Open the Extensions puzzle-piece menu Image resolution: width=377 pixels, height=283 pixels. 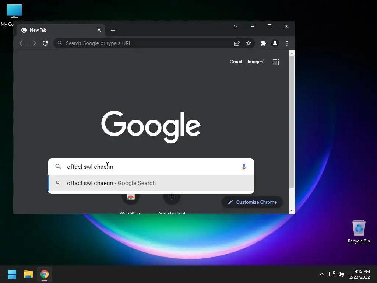tap(263, 43)
